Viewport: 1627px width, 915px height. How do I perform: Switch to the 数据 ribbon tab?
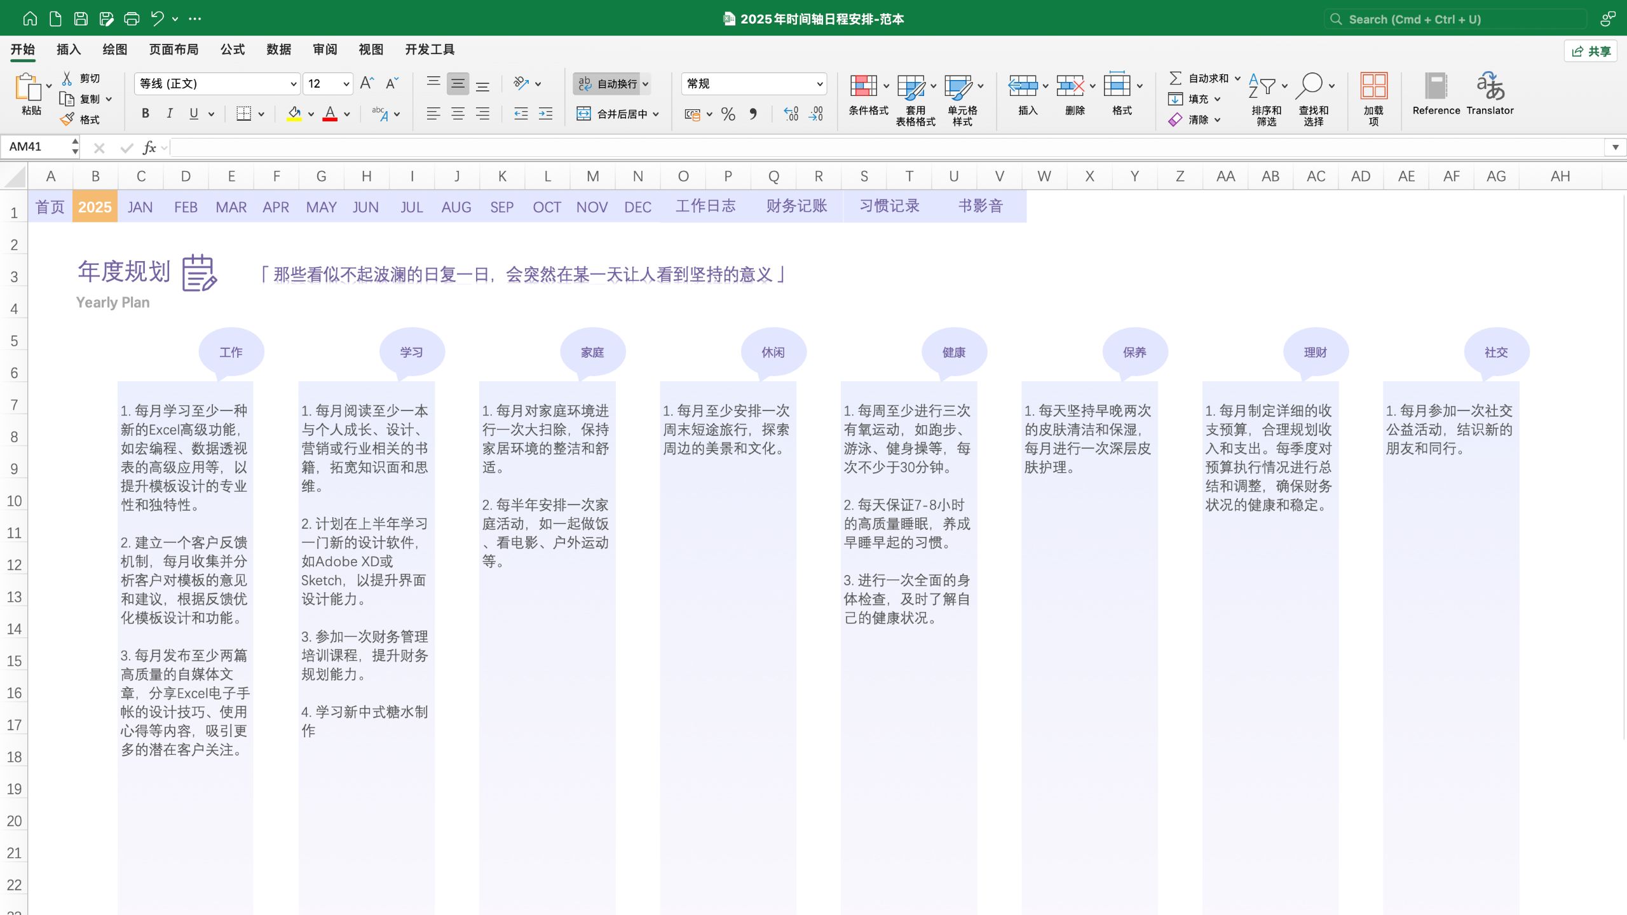click(x=278, y=50)
